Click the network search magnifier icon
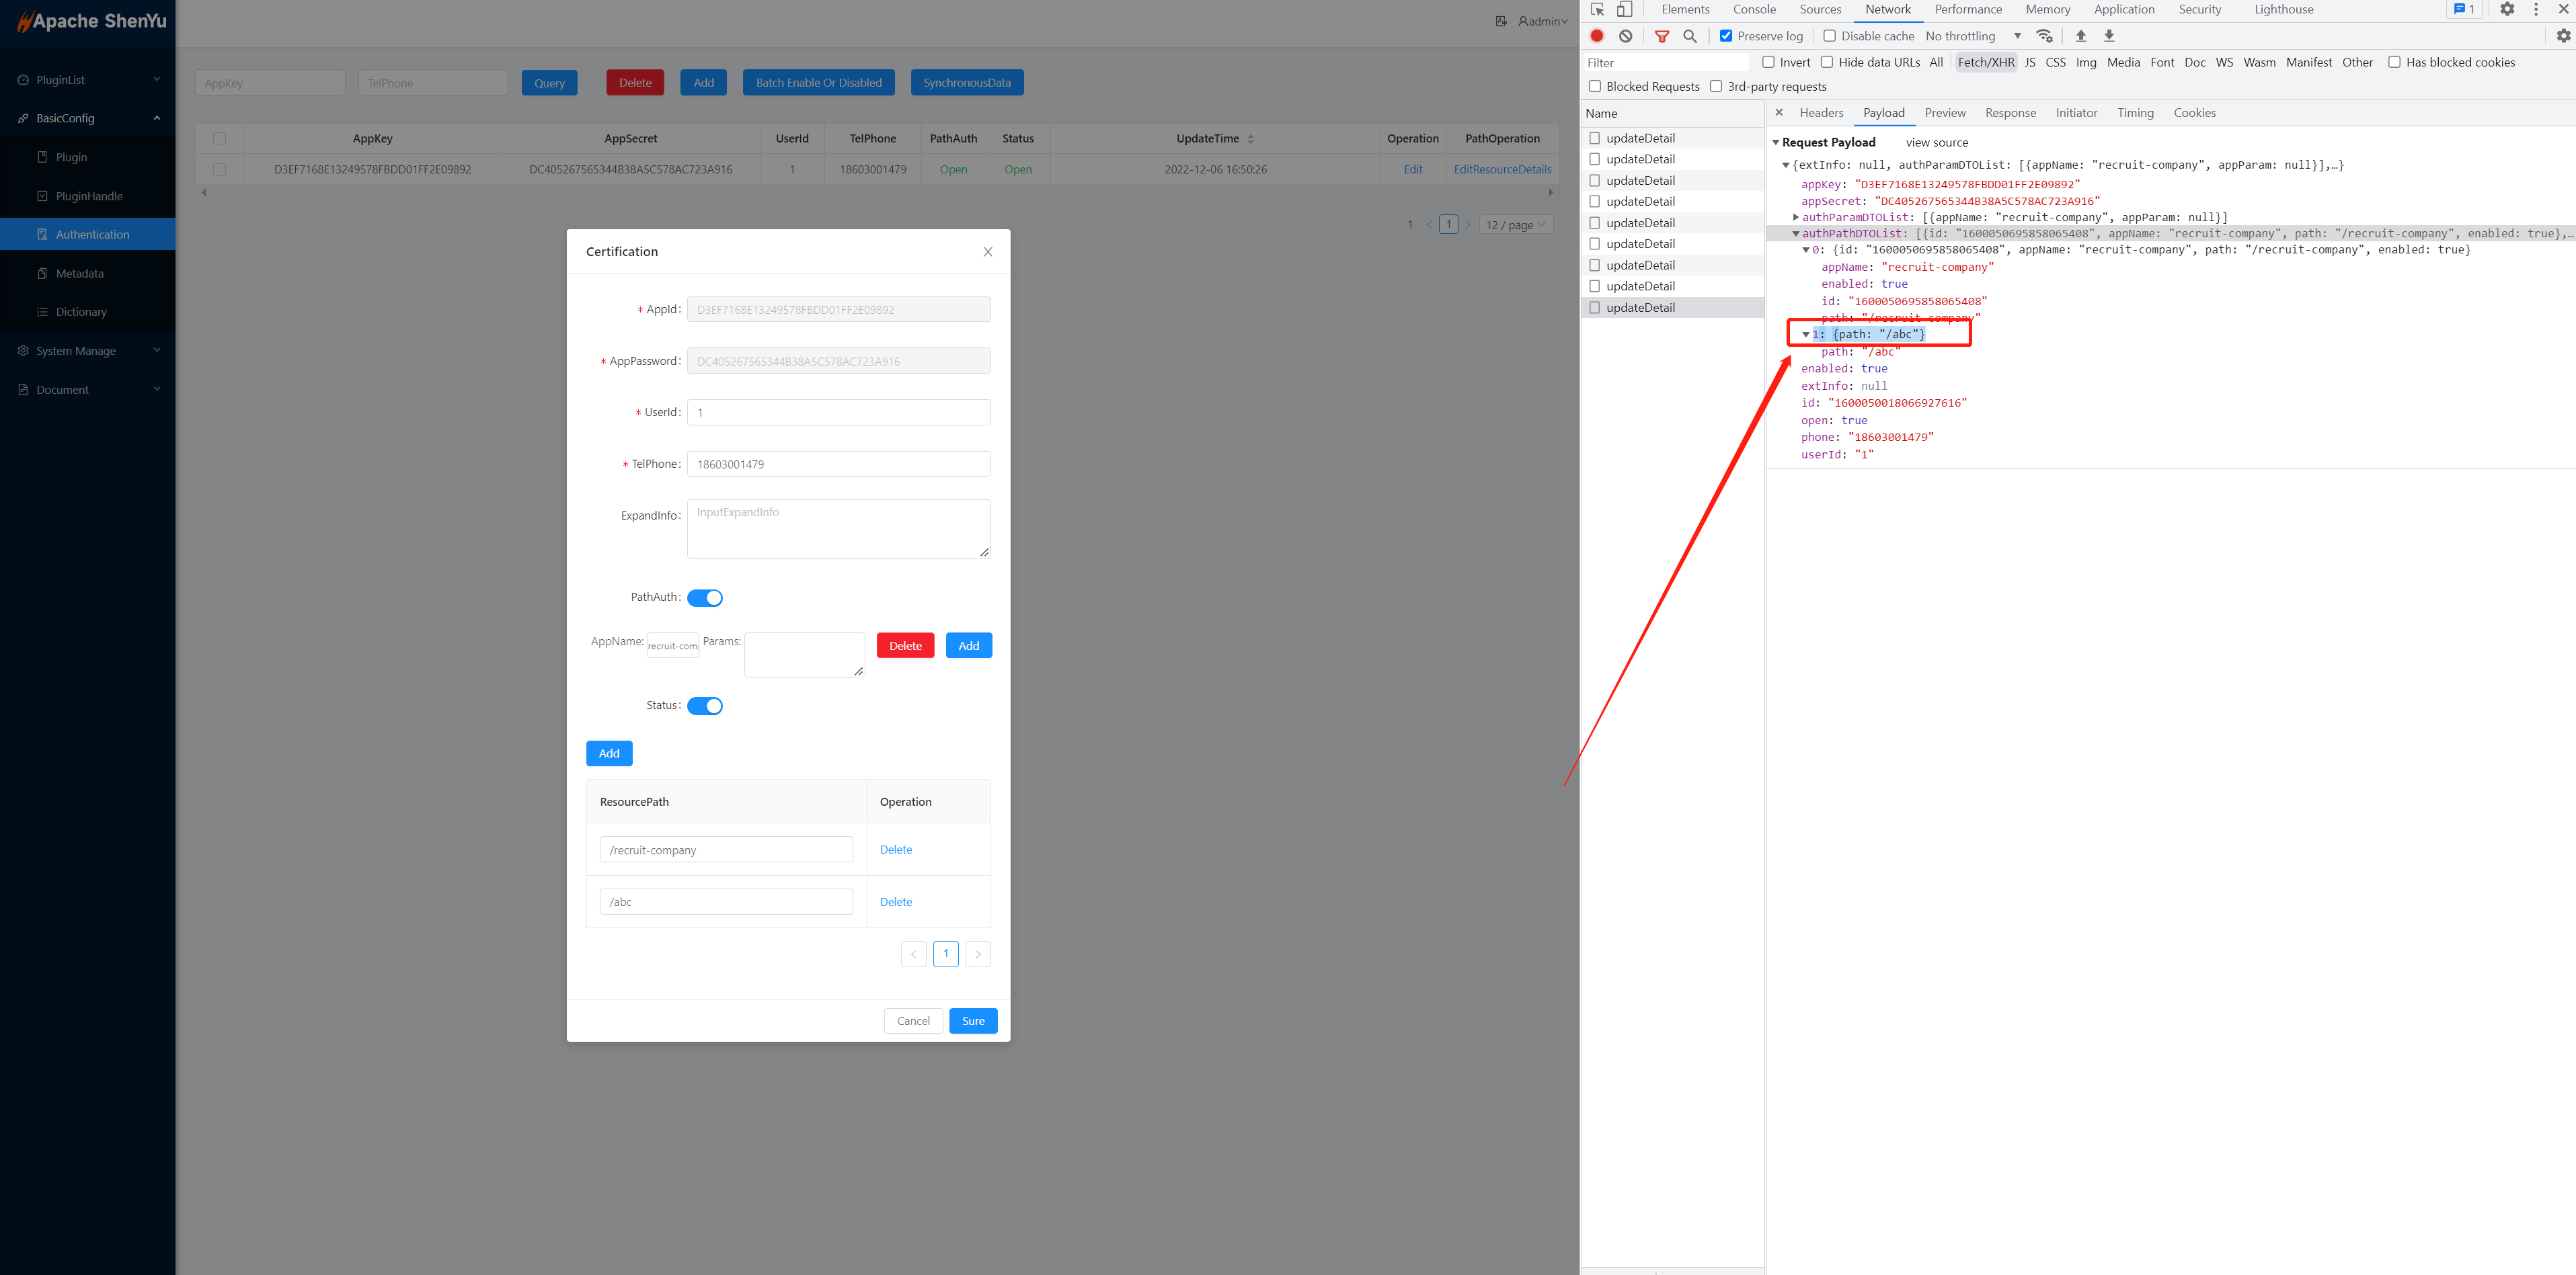2576x1275 pixels. pyautogui.click(x=1690, y=36)
